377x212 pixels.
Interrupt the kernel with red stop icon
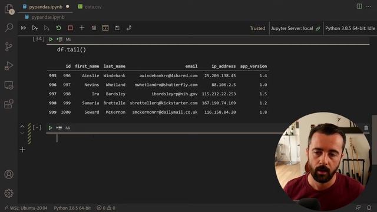[x=70, y=28]
